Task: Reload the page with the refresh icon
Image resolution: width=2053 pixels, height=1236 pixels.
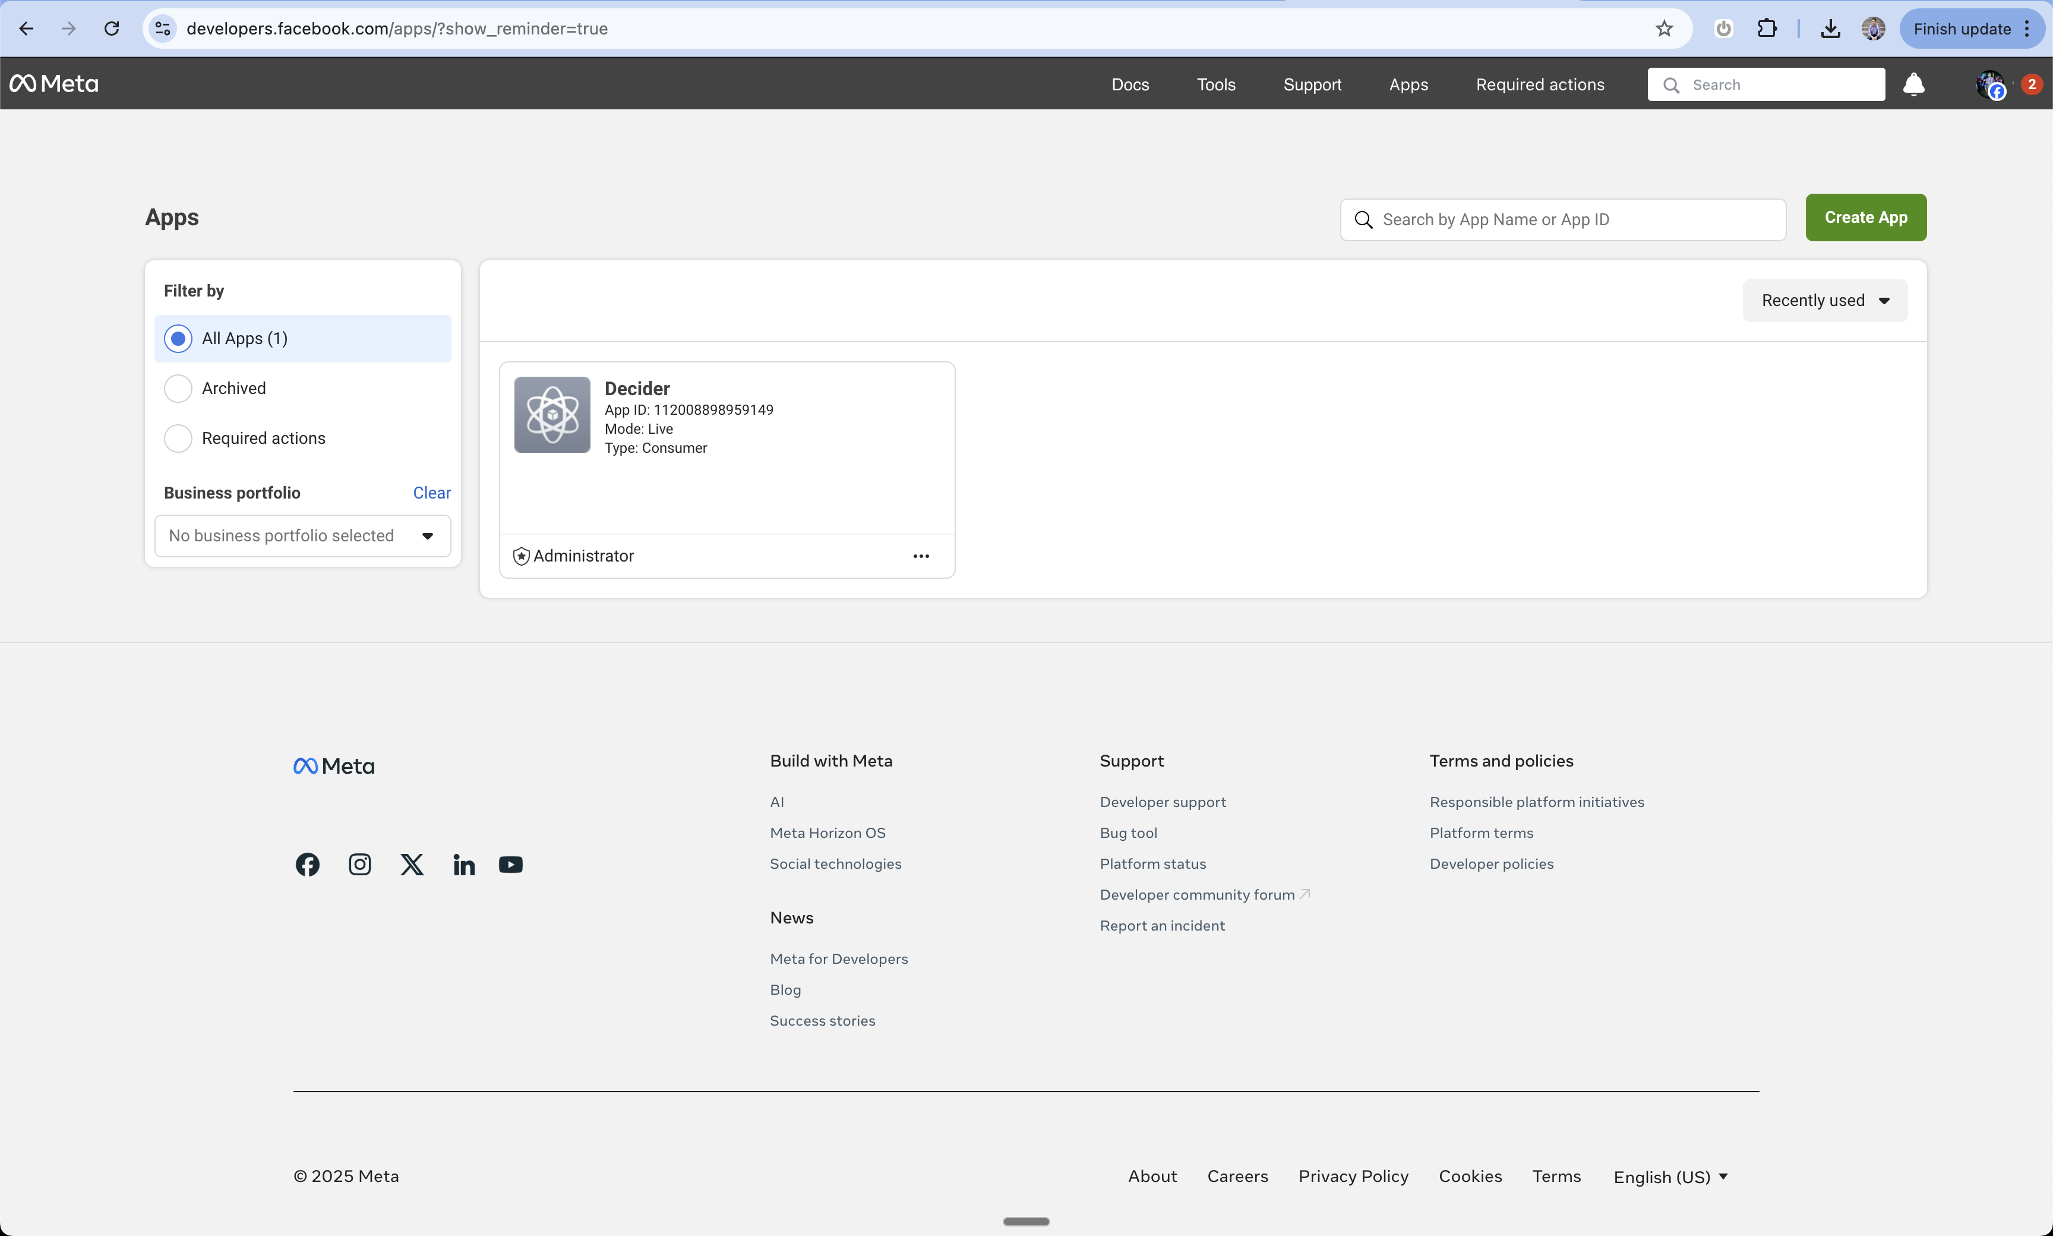Action: pos(112,29)
